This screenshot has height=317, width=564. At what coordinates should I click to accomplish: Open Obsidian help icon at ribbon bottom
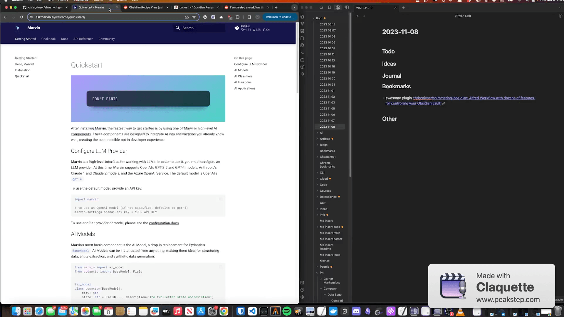302,290
